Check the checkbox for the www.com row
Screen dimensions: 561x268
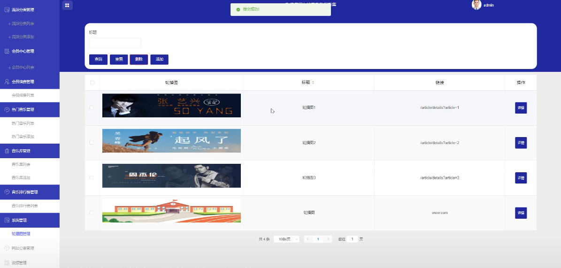(92, 213)
